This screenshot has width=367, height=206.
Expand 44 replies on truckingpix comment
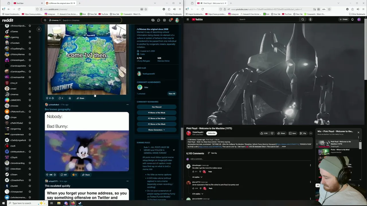[197, 177]
